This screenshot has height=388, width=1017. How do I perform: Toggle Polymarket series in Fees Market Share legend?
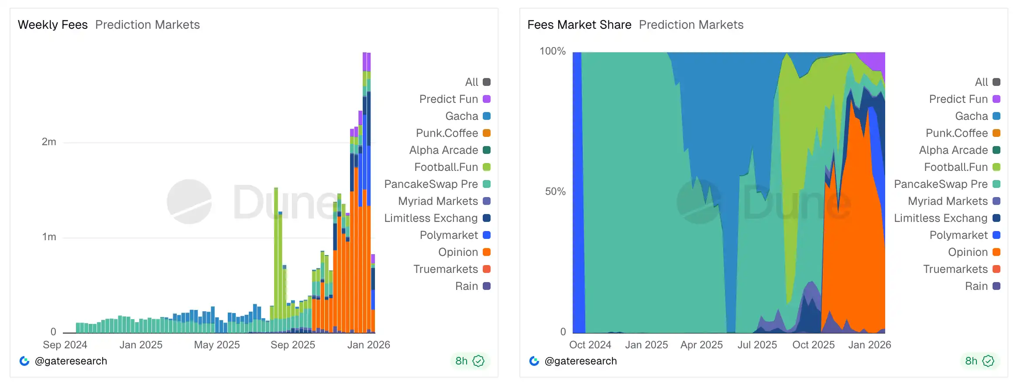point(959,235)
